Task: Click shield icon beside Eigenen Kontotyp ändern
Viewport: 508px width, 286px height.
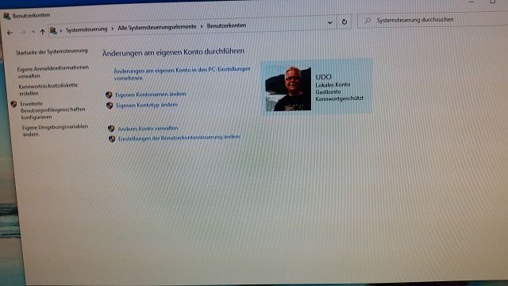Action: coord(110,106)
